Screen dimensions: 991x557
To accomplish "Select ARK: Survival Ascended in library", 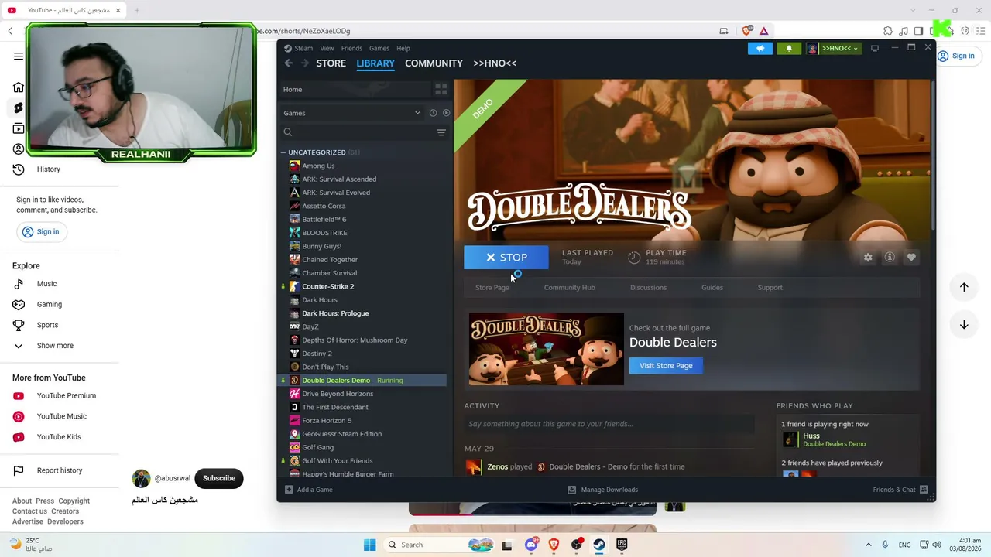I will [x=339, y=179].
